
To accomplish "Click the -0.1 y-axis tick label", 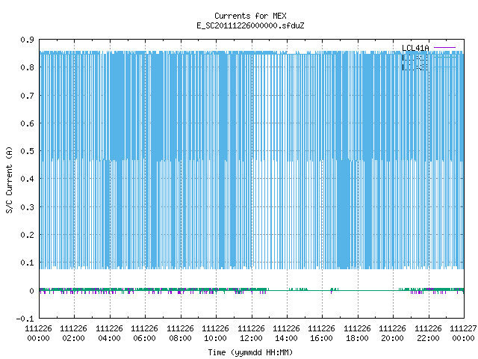I will coord(25,319).
